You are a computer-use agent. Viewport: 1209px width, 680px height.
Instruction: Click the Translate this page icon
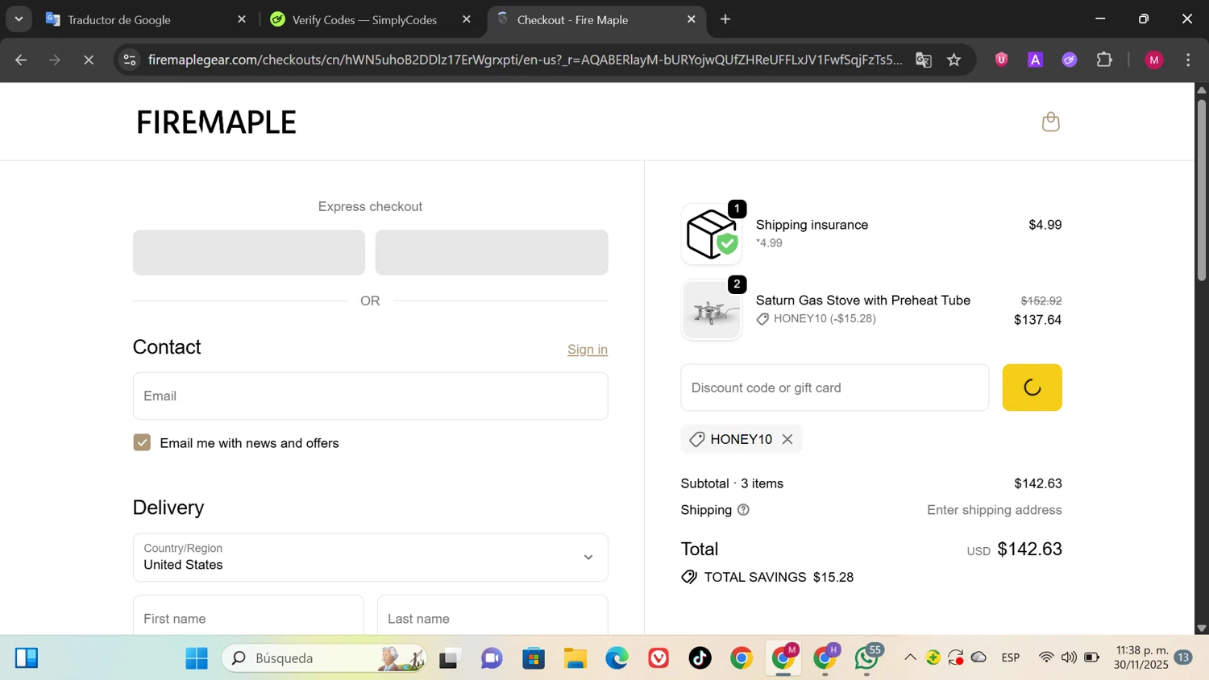(924, 60)
